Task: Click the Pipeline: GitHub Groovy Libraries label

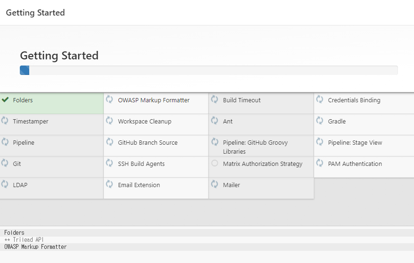Action: click(x=255, y=147)
